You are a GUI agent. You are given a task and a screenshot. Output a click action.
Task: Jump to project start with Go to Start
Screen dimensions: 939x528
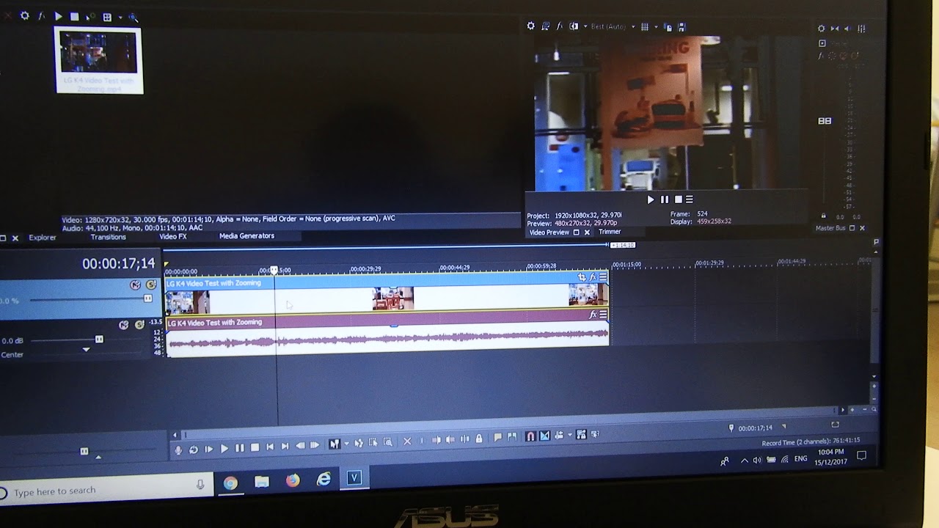[x=270, y=447]
